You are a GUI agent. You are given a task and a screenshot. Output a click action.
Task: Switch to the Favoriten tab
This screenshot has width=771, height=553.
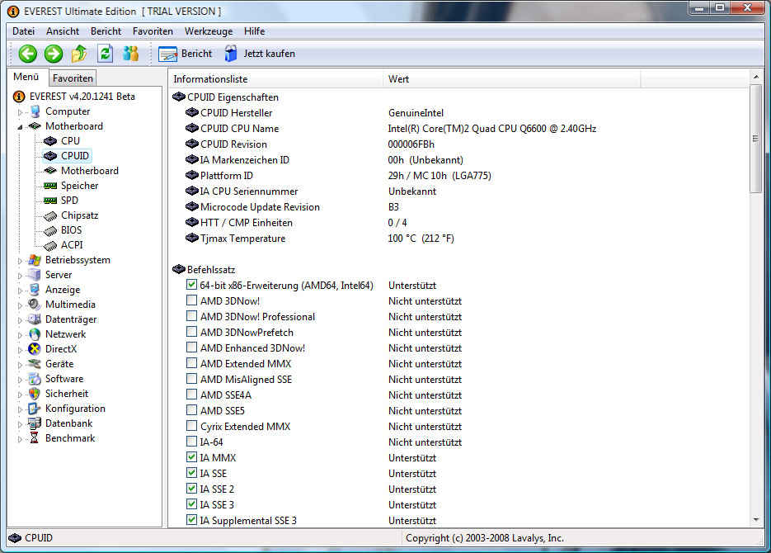click(73, 78)
